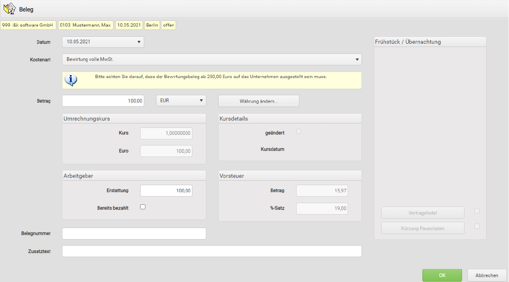Select the 999 i&k software GmbH tag
Viewport: 509px width, 282px height.
pos(28,25)
